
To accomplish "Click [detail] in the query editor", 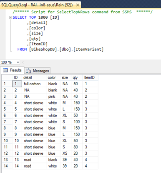I will 38,23.
